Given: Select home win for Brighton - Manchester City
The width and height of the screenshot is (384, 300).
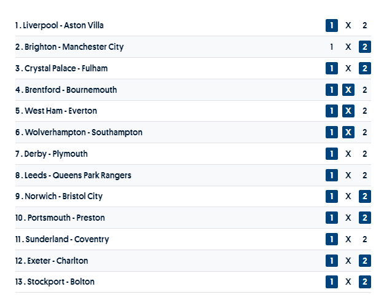Looking at the screenshot, I should click(332, 47).
